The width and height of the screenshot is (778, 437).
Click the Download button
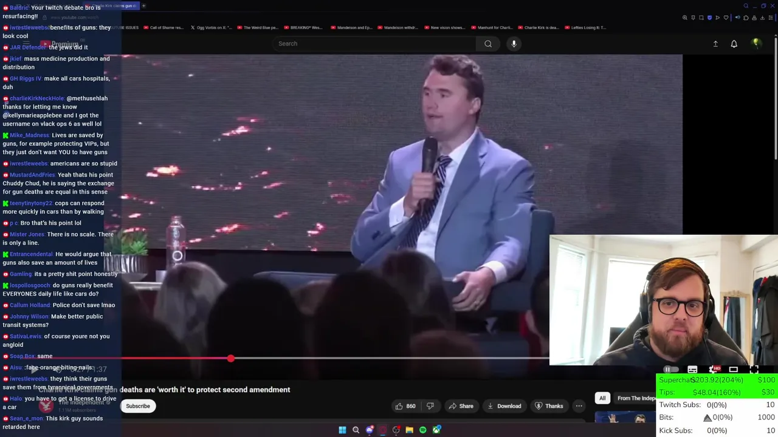coord(504,406)
